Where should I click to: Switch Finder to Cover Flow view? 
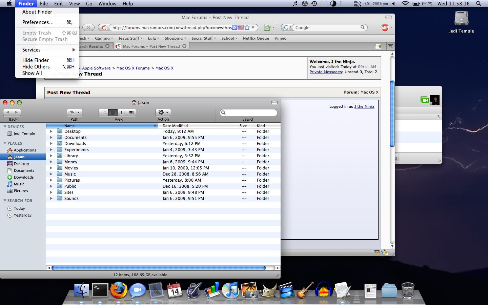tap(131, 112)
